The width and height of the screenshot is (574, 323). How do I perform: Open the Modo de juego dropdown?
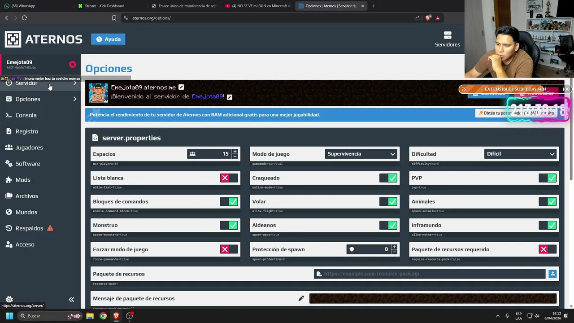361,154
